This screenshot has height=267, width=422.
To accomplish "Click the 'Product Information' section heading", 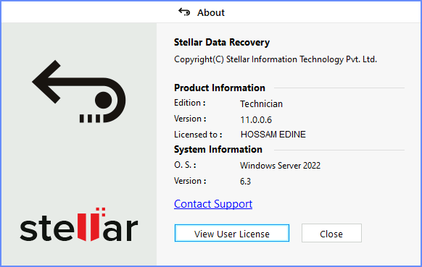I will click(220, 88).
